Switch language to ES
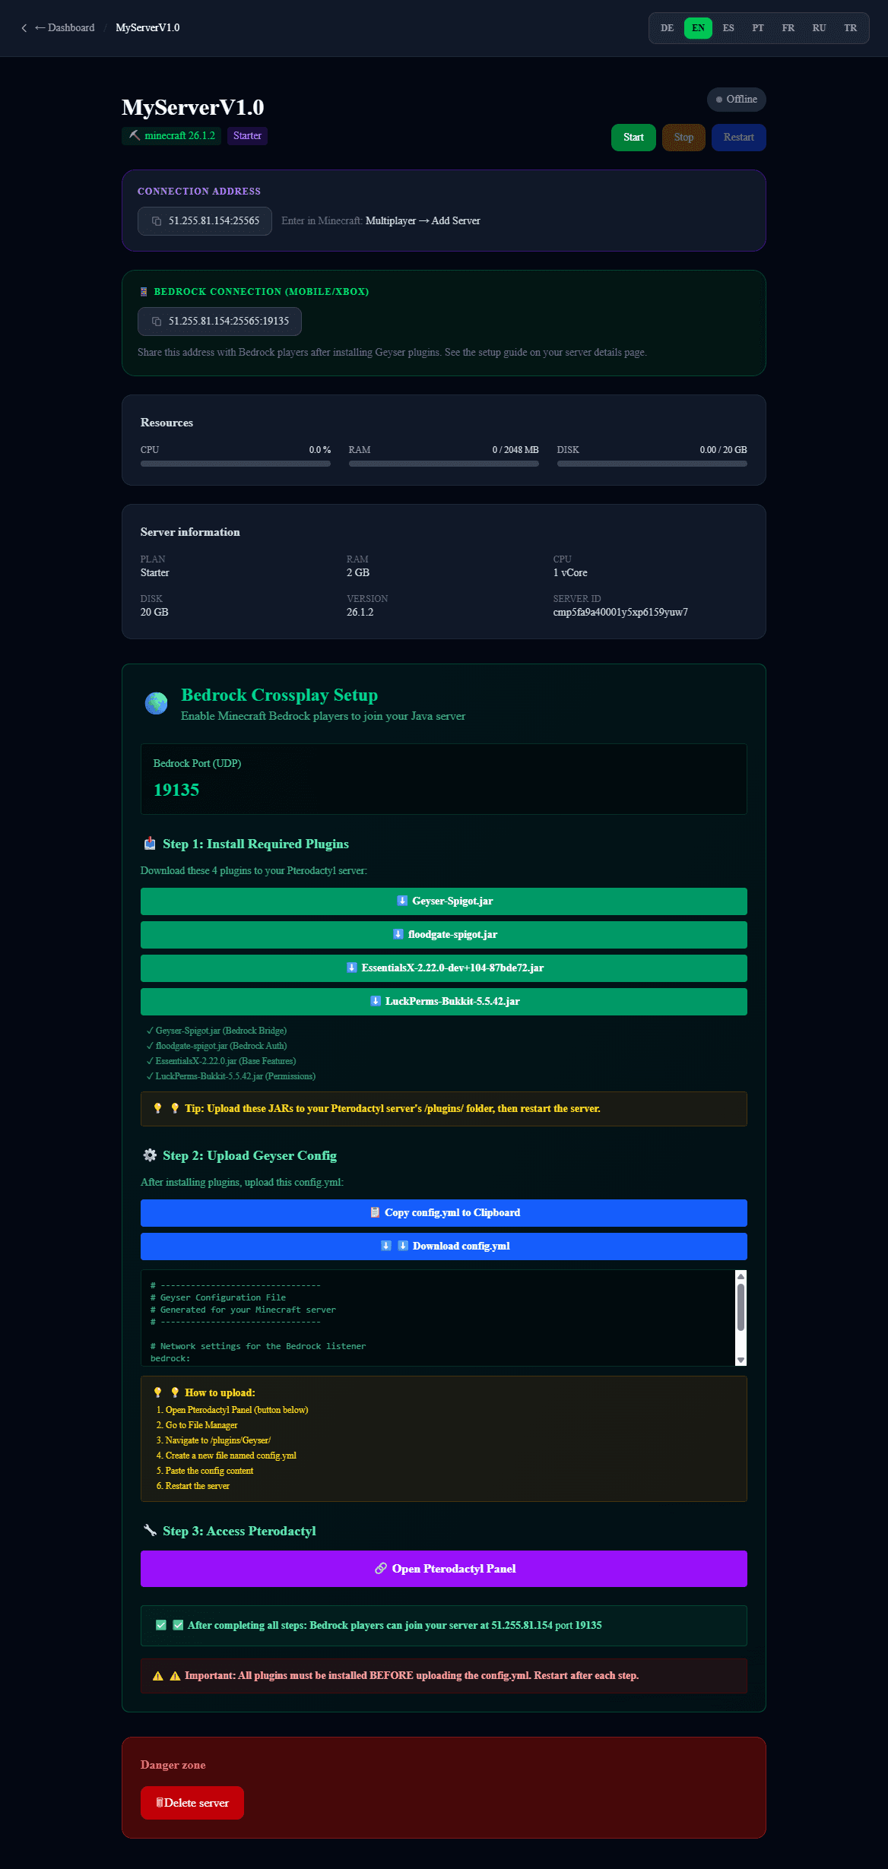This screenshot has width=888, height=1869. tap(728, 28)
